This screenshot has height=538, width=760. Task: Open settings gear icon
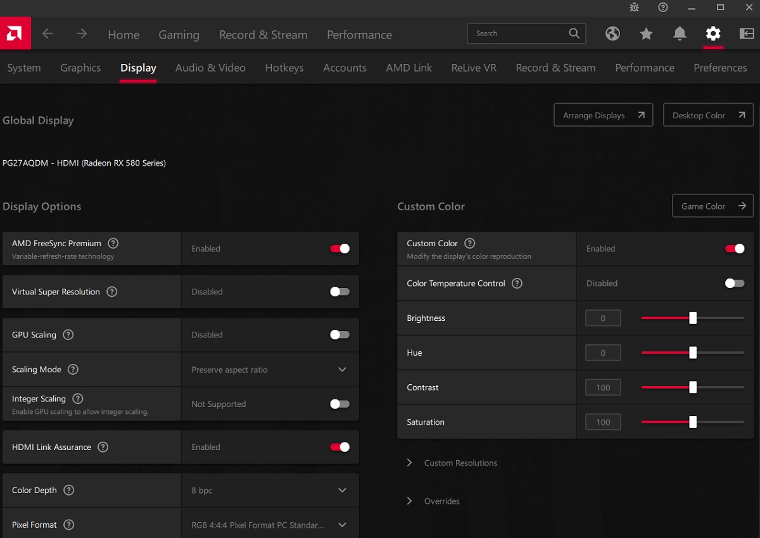coord(713,34)
